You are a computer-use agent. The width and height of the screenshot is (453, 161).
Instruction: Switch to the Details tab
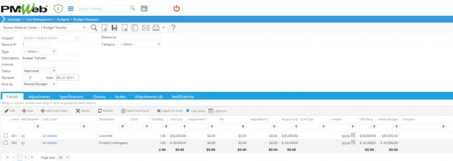pyautogui.click(x=13, y=97)
